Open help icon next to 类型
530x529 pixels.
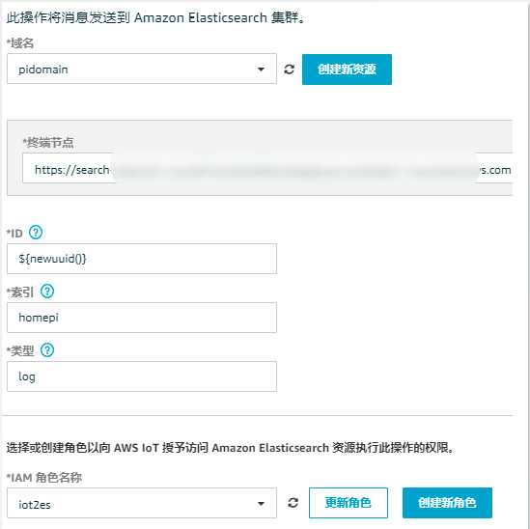(47, 349)
